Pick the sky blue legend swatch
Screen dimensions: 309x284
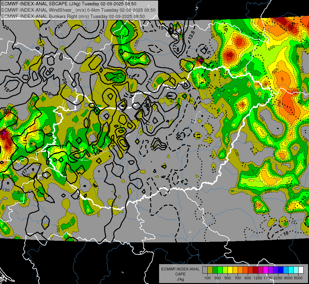click(286, 270)
